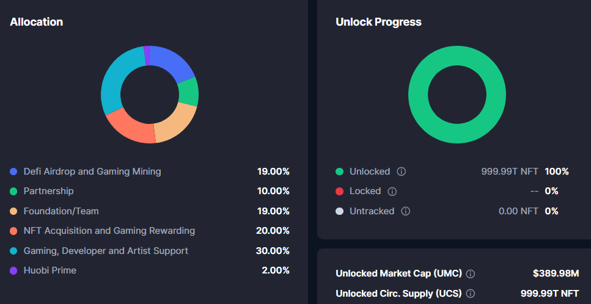The height and width of the screenshot is (304, 591).
Task: Click purple Huobi Prime legend dot
Action: (x=13, y=270)
